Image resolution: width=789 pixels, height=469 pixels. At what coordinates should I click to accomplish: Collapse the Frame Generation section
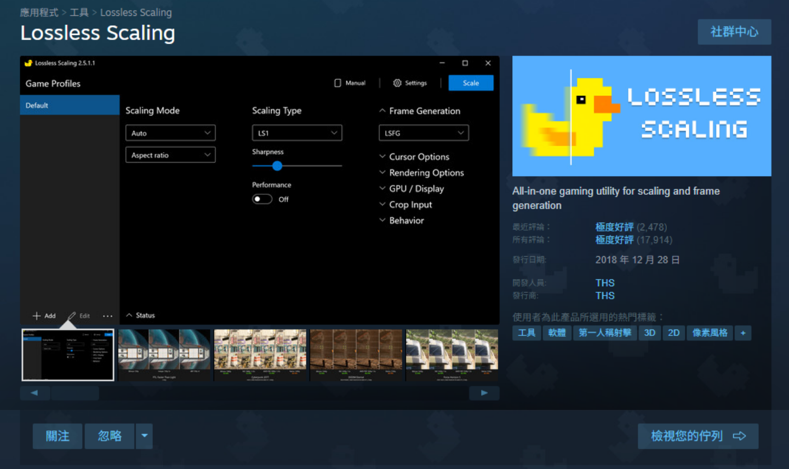(x=420, y=111)
